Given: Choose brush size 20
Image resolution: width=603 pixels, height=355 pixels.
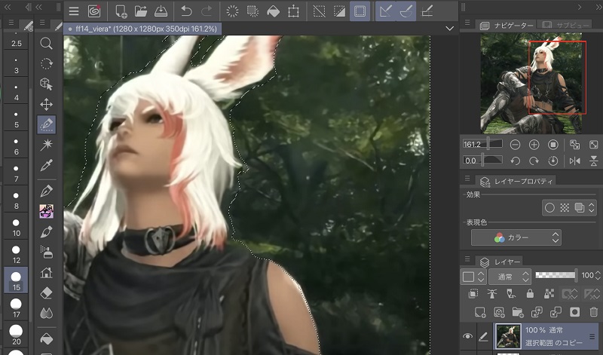Looking at the screenshot, I should pyautogui.click(x=16, y=334).
